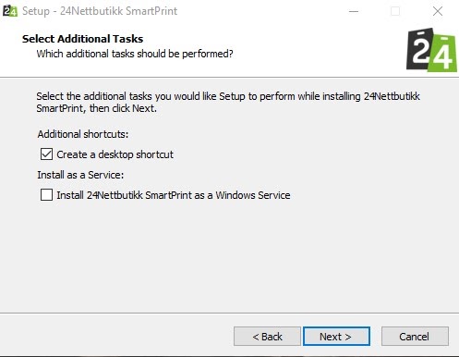Click the green "4" shopping bag in the header logo
The width and height of the screenshot is (459, 357).
443,55
